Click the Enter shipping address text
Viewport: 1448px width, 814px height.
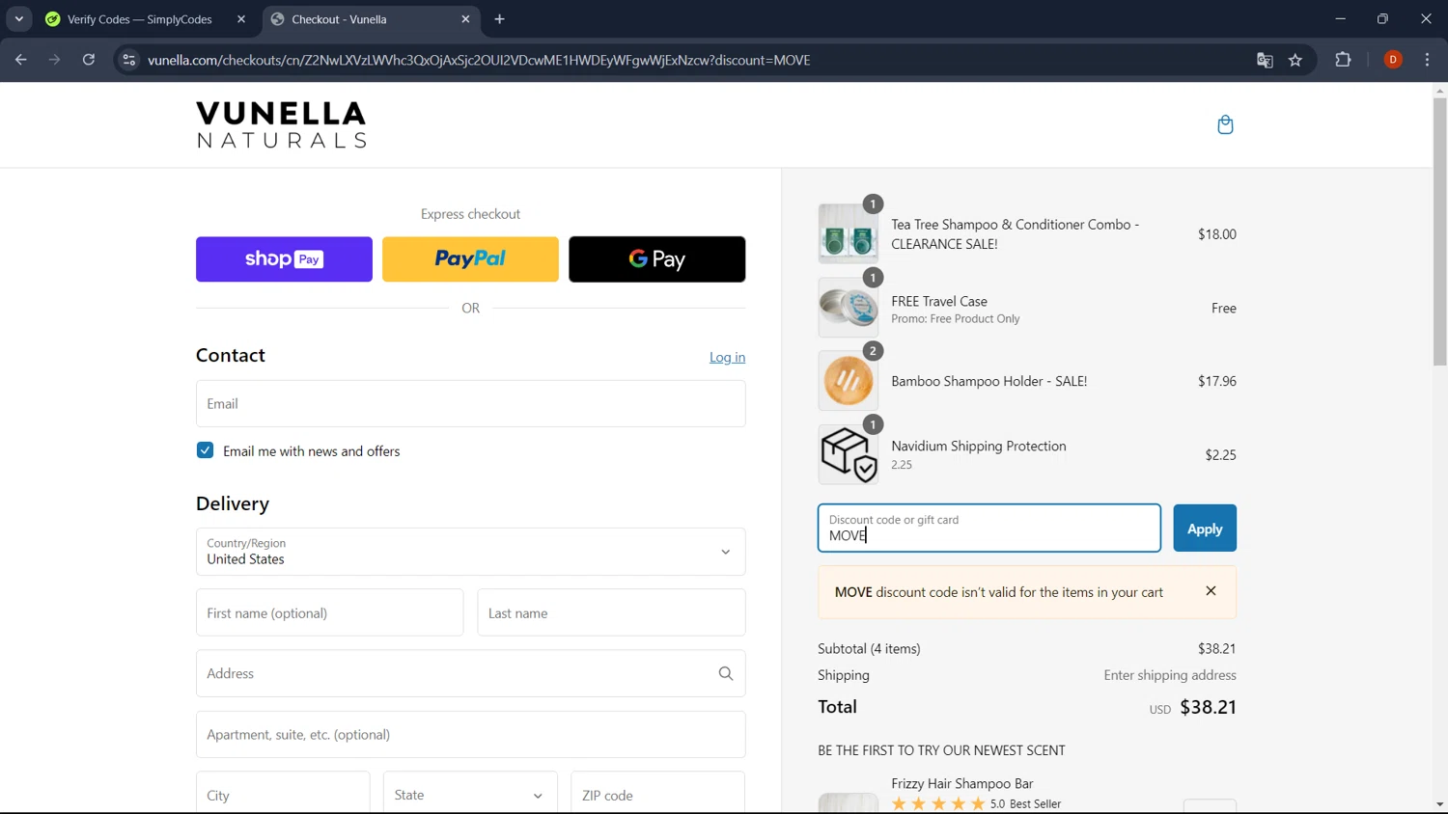pos(1170,675)
